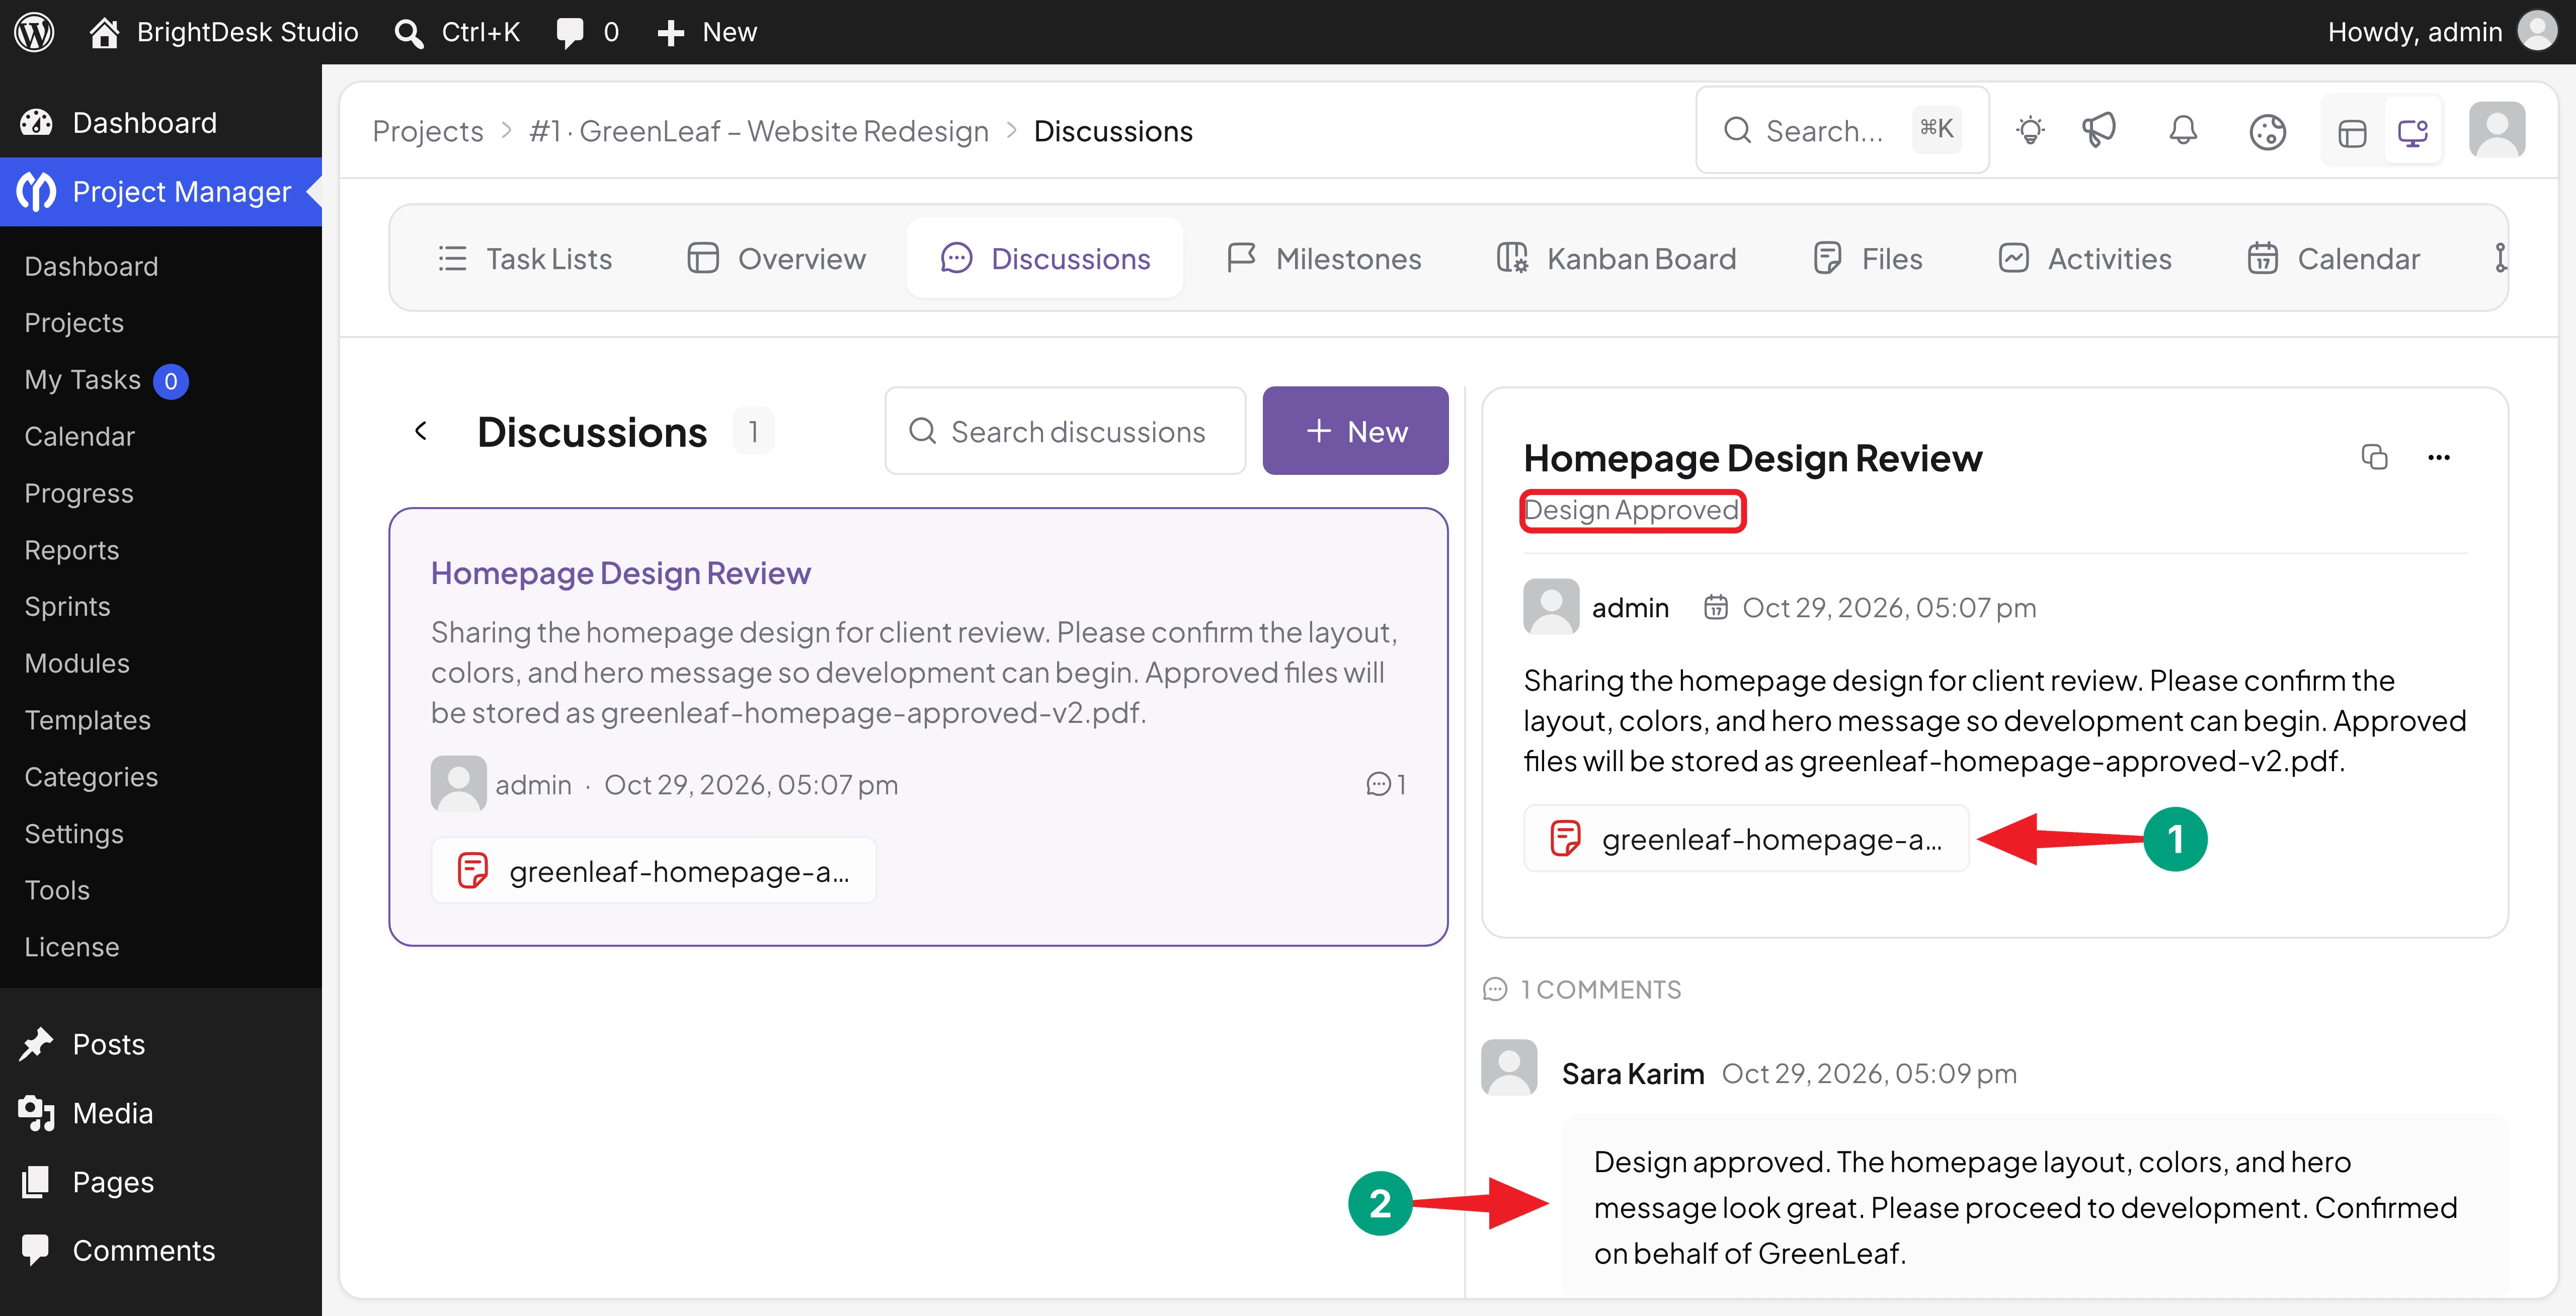2576x1316 pixels.
Task: Create a new discussion with New button
Action: [1355, 431]
